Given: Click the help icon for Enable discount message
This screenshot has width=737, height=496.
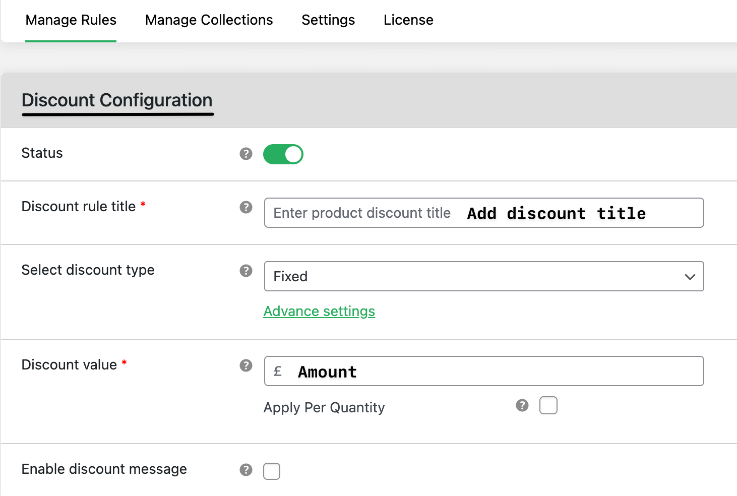Looking at the screenshot, I should 245,470.
